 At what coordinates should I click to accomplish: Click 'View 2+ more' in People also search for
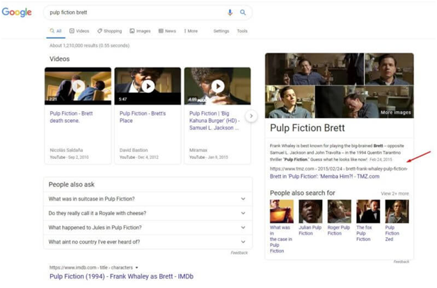coord(395,194)
